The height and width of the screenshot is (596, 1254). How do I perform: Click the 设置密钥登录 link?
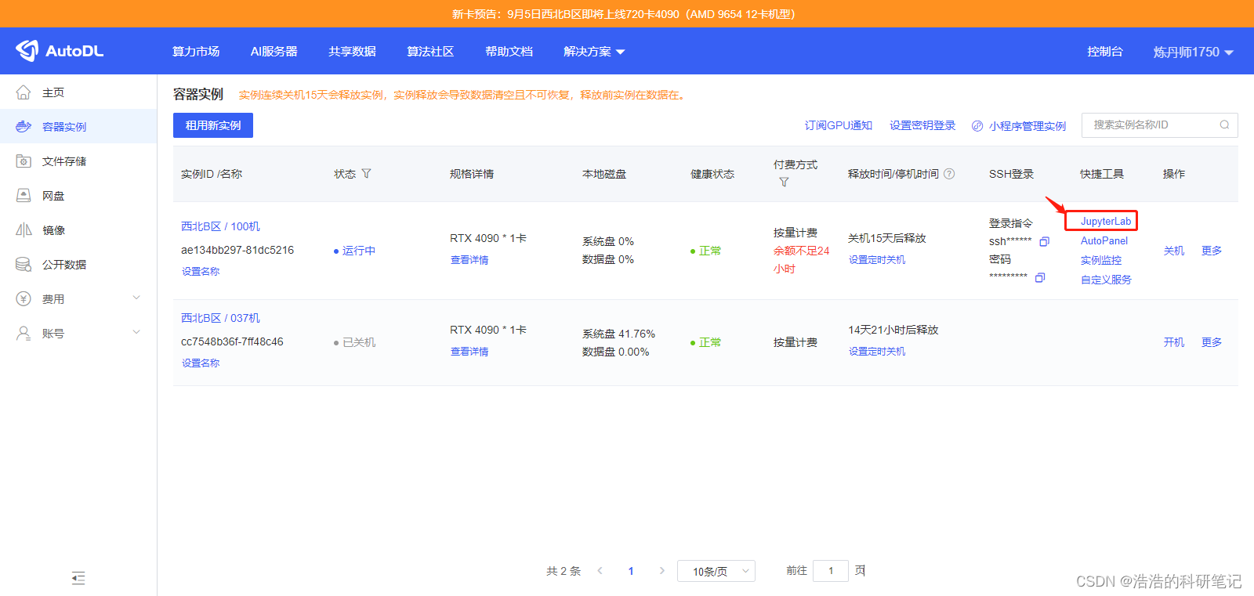click(922, 125)
